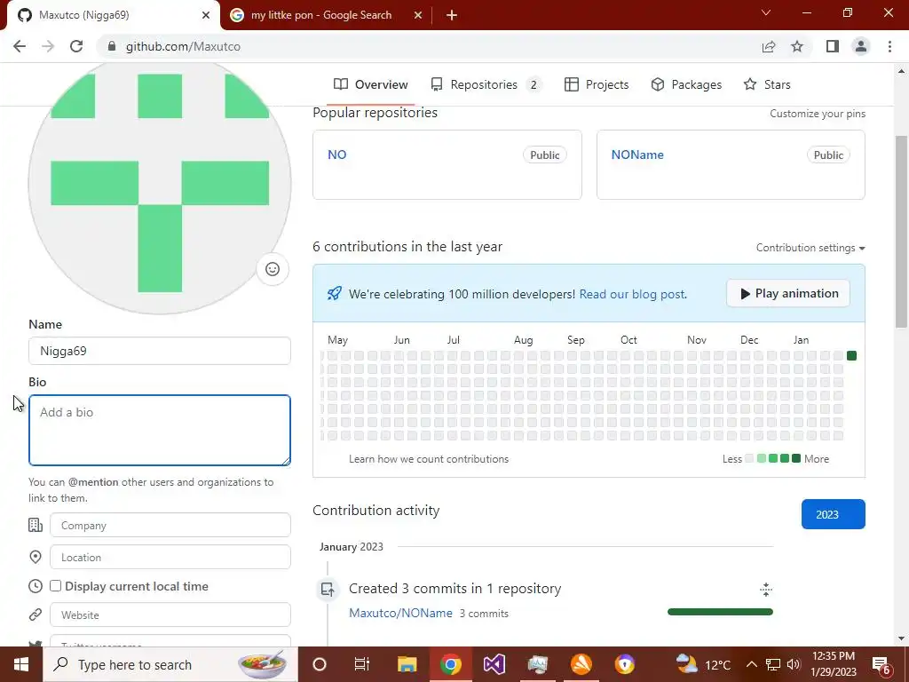Image resolution: width=909 pixels, height=682 pixels.
Task: Open the Projects tab
Action: (x=597, y=84)
